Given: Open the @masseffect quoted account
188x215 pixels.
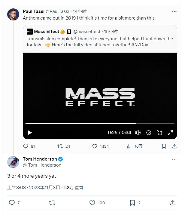Looking at the screenshot, I should pyautogui.click(x=87, y=31).
